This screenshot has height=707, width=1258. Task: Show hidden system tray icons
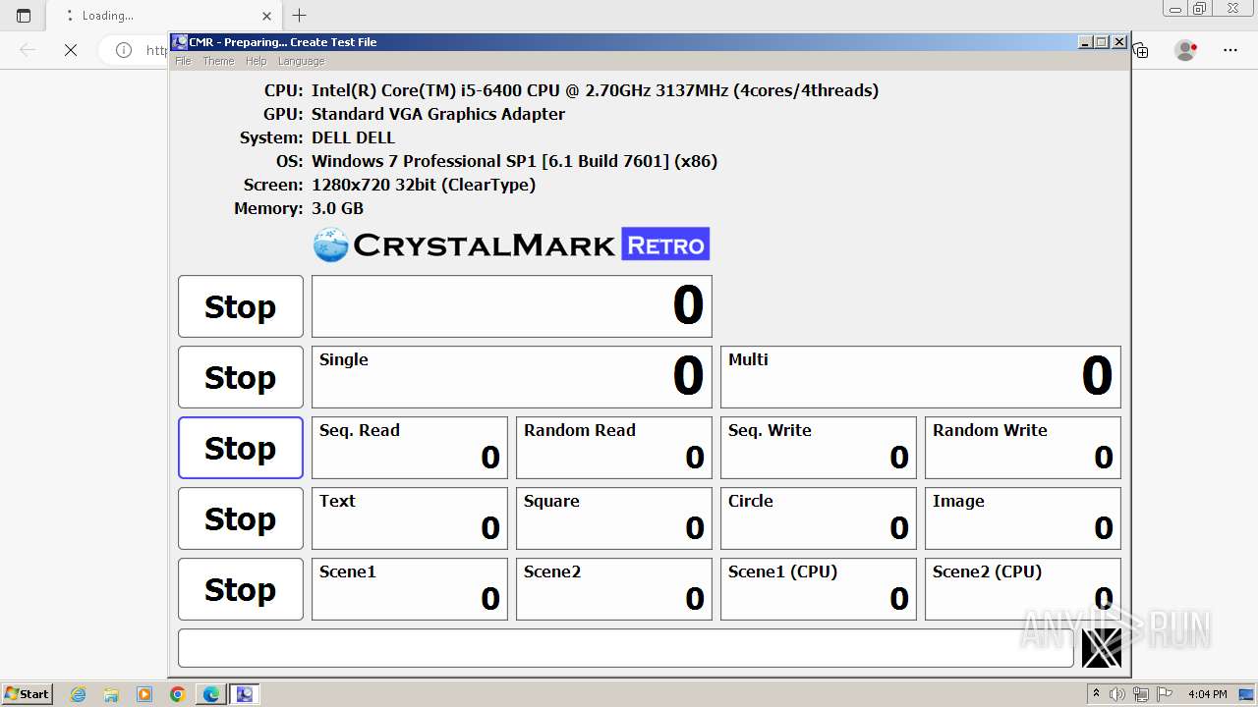click(1096, 694)
